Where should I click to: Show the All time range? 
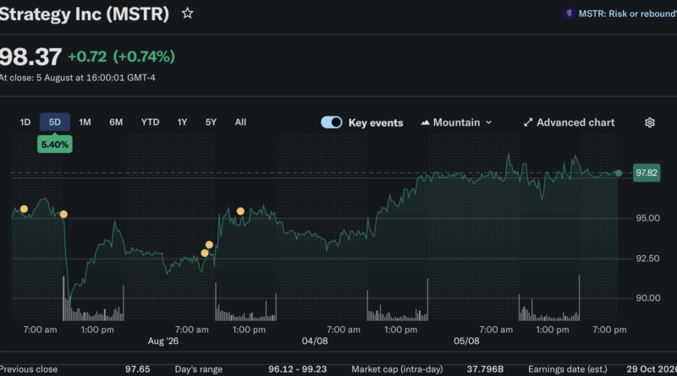tap(240, 122)
